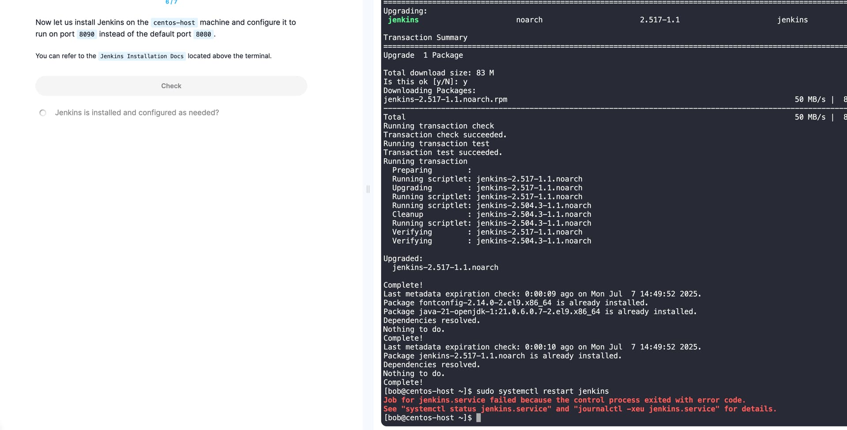This screenshot has height=430, width=847.
Task: Click the status circle beside Jenkins installed question
Action: point(43,113)
